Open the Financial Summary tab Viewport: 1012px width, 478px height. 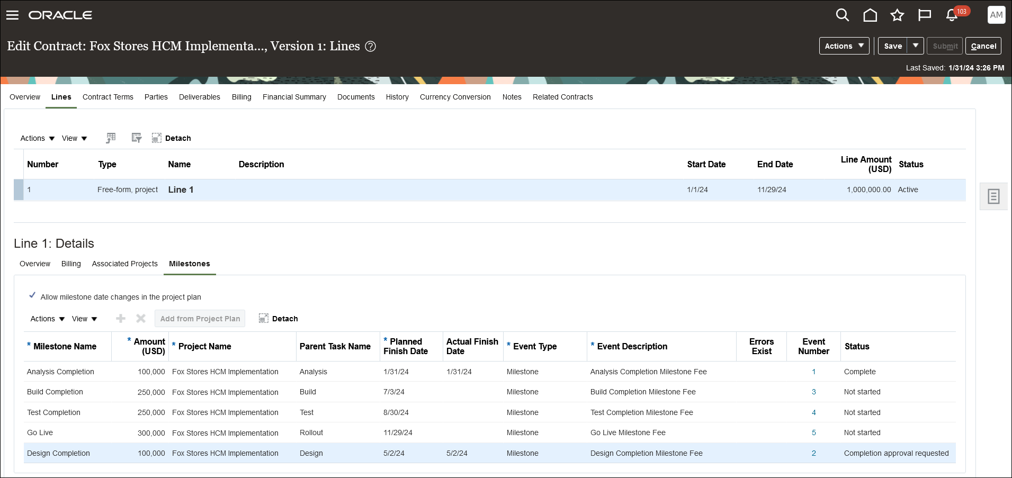click(x=294, y=97)
